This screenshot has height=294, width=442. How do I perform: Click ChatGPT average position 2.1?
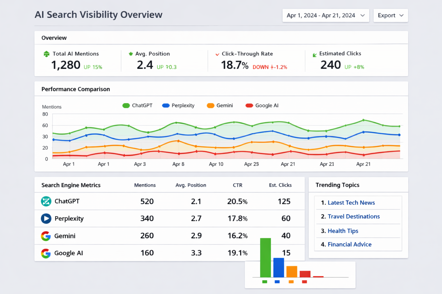click(x=196, y=202)
